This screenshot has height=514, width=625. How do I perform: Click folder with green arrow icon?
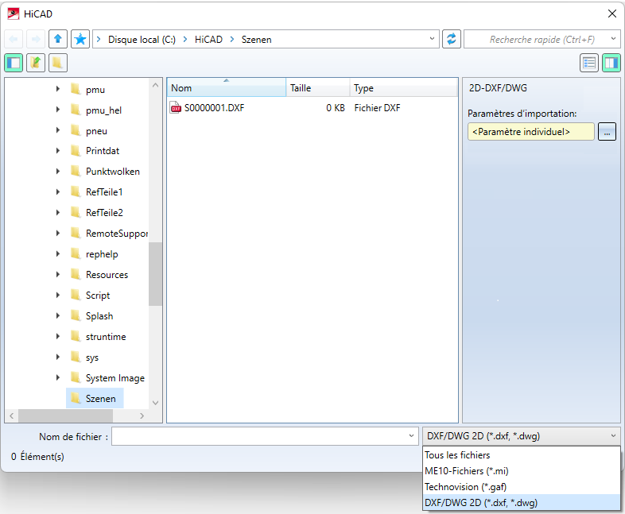pos(36,63)
